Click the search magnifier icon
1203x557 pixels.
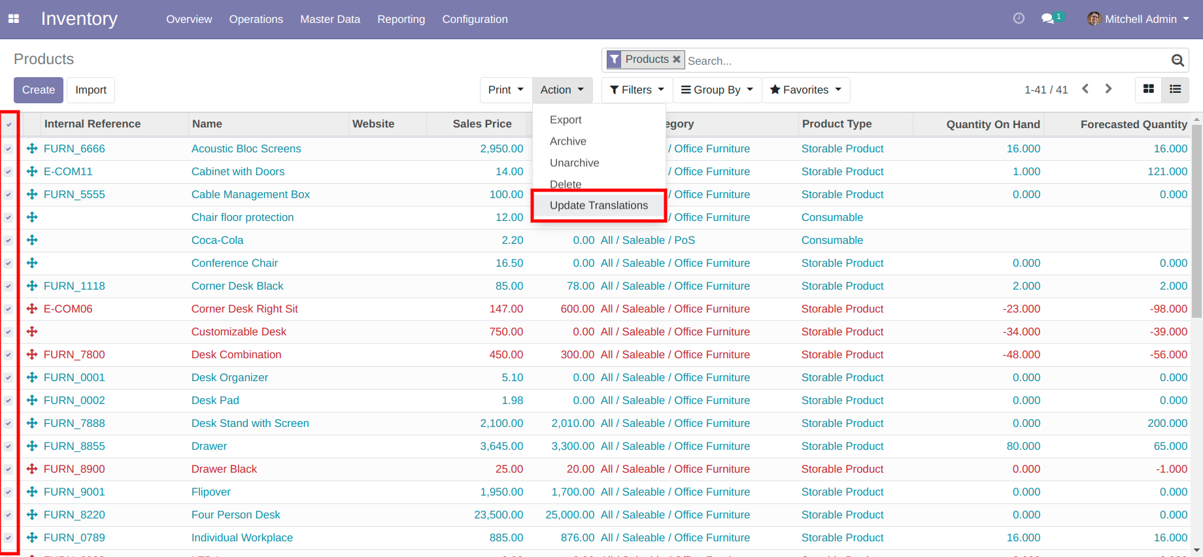pyautogui.click(x=1178, y=61)
